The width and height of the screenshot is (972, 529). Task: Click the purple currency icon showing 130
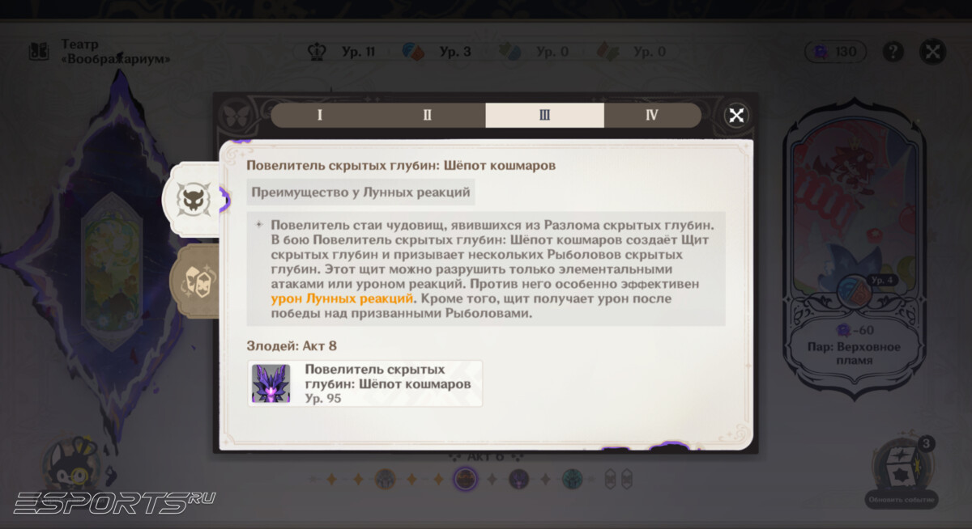(820, 52)
